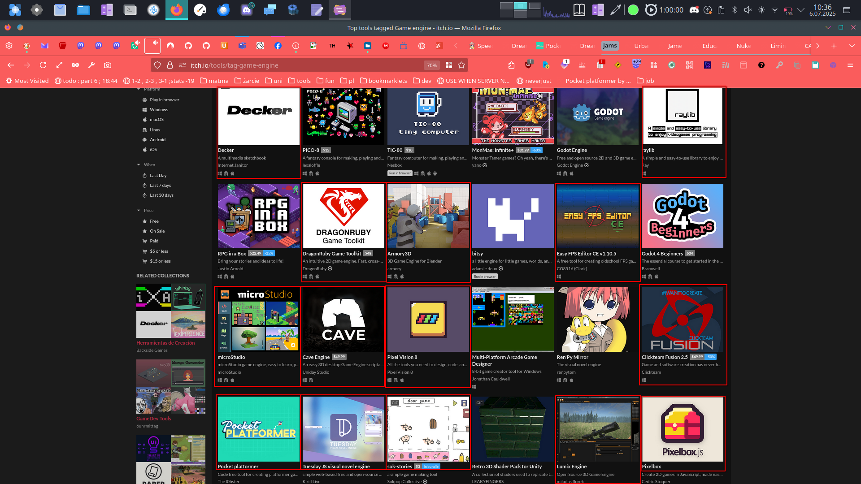Take a screenshot with the camera icon
Image resolution: width=861 pixels, height=484 pixels.
(108, 65)
